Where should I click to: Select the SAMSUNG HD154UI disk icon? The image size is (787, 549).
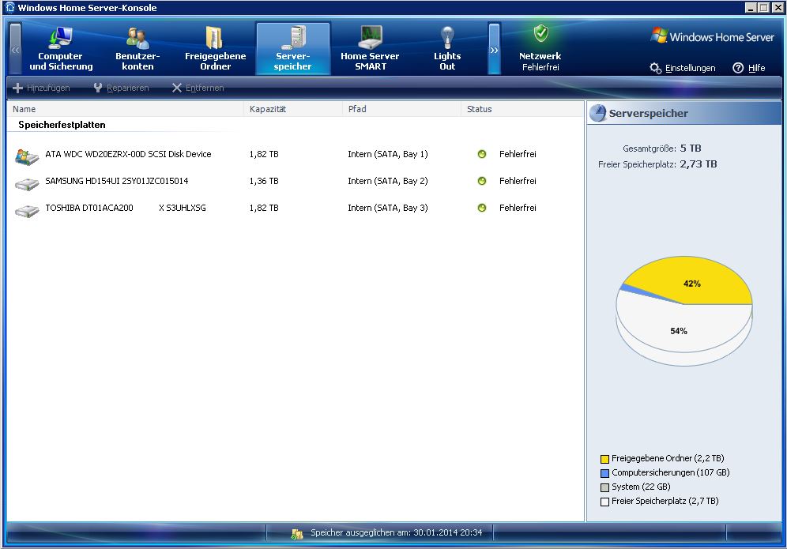pos(27,184)
